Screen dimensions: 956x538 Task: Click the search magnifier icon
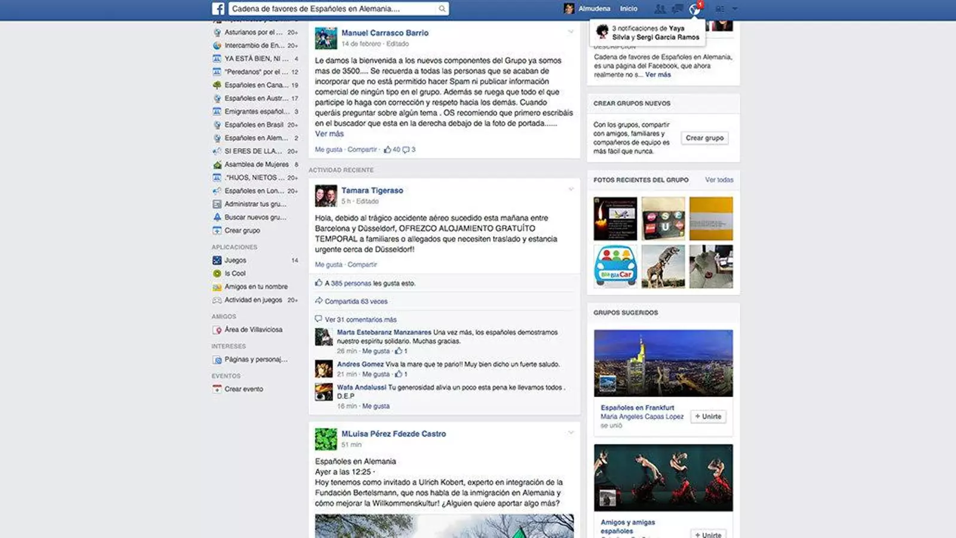pyautogui.click(x=442, y=9)
